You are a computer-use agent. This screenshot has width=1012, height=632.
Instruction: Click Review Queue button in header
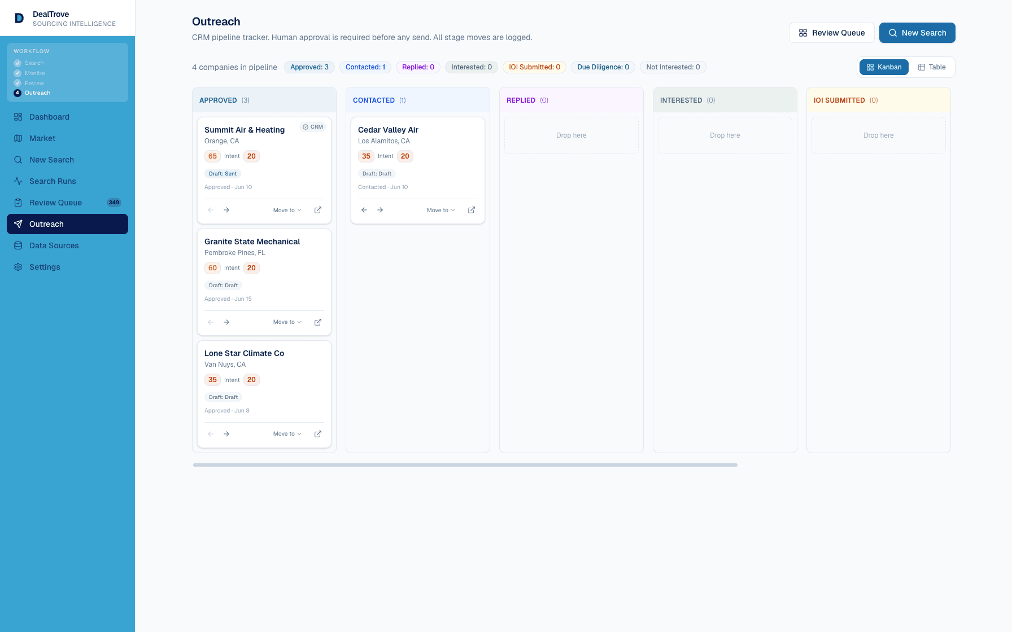coord(832,33)
